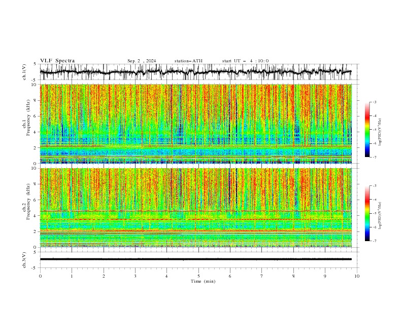Viewport: 402px width, 310px height.
Task: Select the ch.2 colorbar "log(PSD)(V²/Hz)" label
Action: coord(380,215)
